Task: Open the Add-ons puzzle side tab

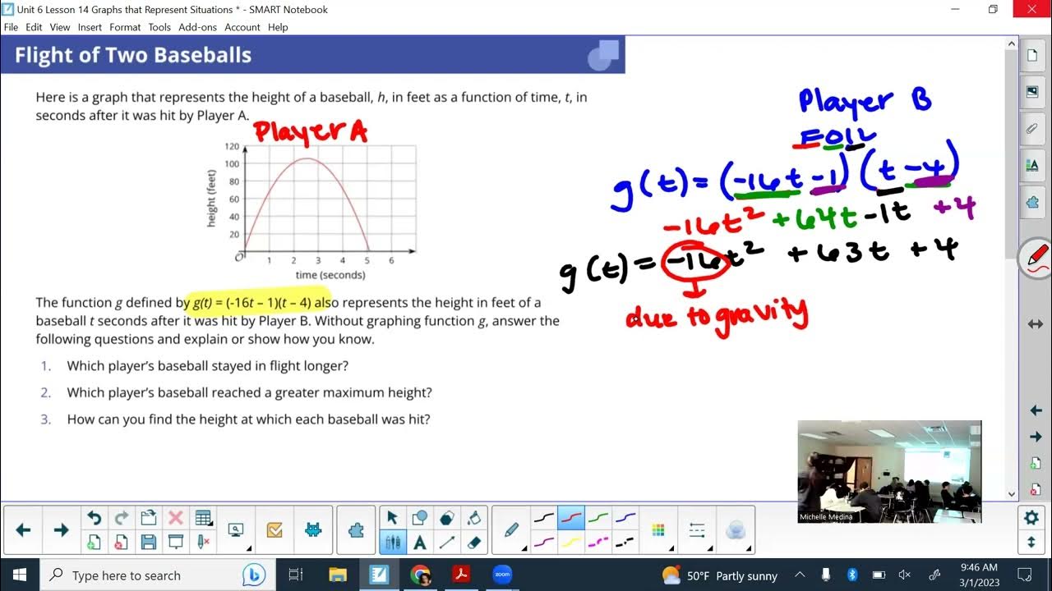Action: pyautogui.click(x=1032, y=202)
